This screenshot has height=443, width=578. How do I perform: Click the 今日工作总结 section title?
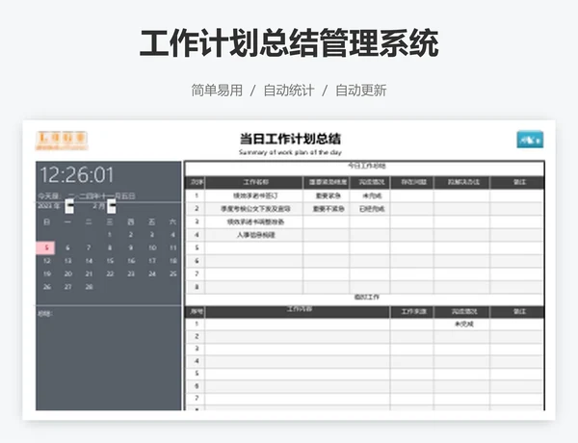coord(366,166)
